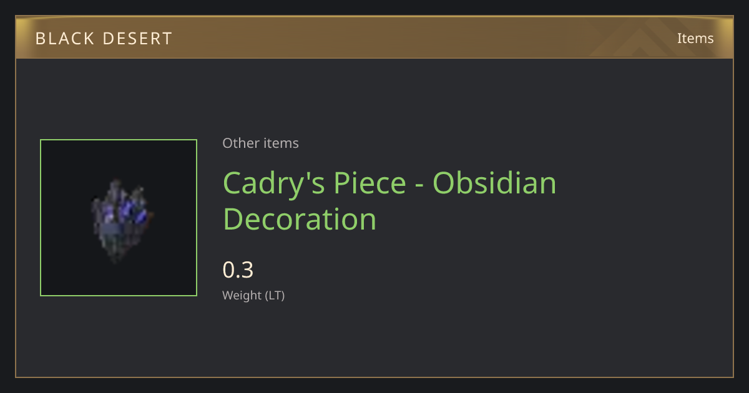
Task: Open the BLACK DESERT header title
Action: click(104, 39)
